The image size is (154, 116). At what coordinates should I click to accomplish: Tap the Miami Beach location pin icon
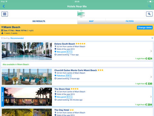(x=2, y=27)
